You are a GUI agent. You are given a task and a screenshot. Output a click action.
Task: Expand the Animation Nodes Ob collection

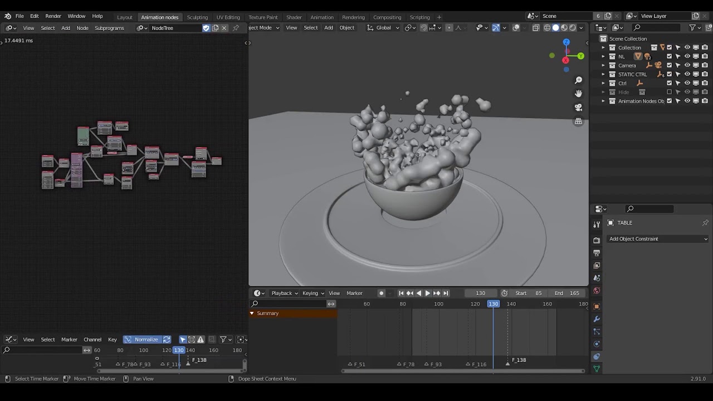[603, 101]
